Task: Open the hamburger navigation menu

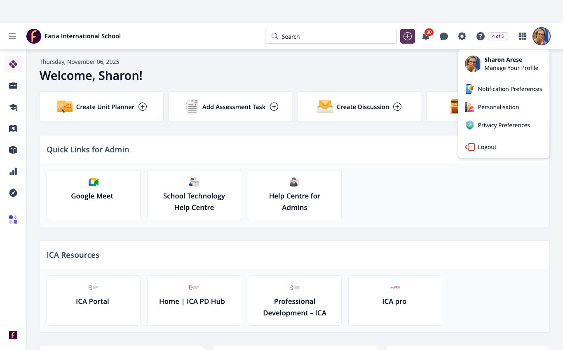Action: (x=12, y=36)
